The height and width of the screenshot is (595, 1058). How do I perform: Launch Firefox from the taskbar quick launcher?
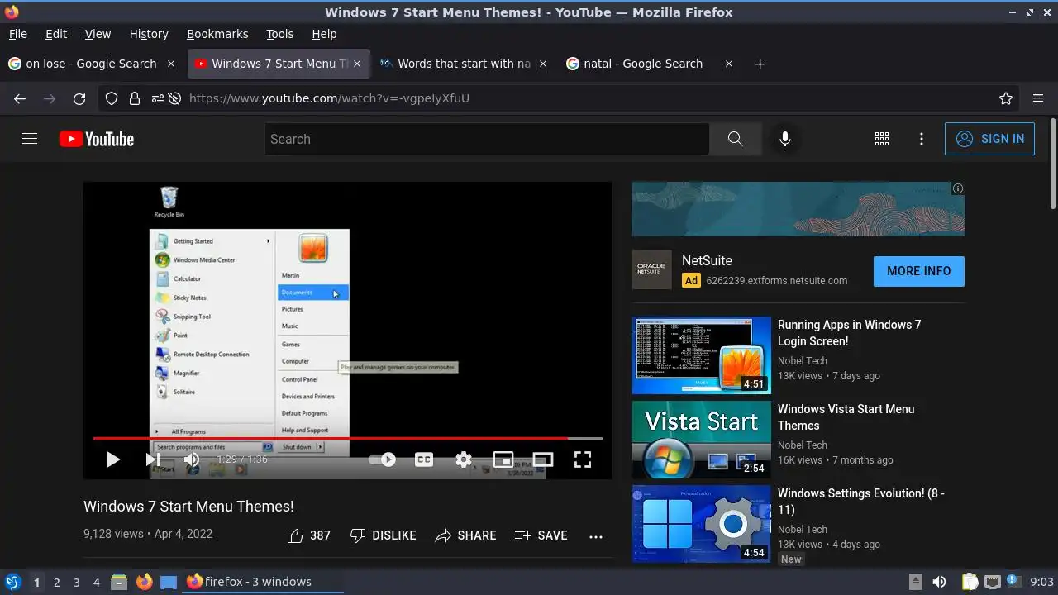(144, 582)
